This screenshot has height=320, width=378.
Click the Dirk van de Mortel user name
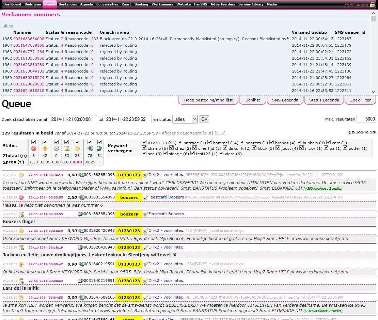point(357,5)
